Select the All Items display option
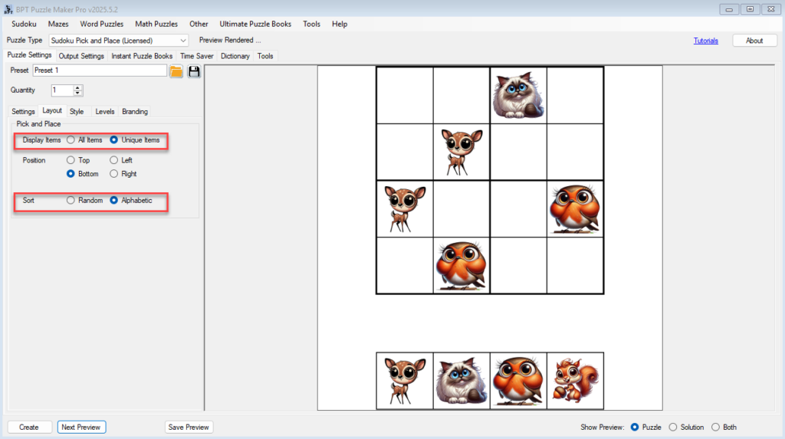This screenshot has width=785, height=439. 71,140
